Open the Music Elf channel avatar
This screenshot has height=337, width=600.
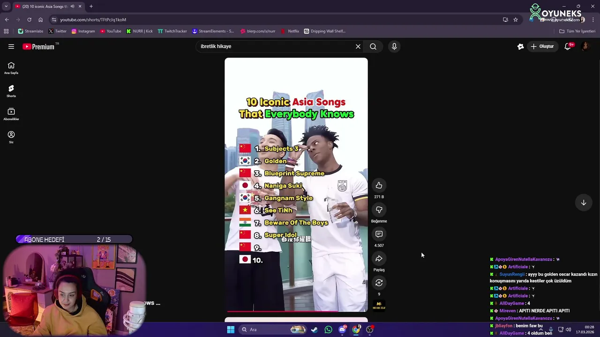(379, 306)
